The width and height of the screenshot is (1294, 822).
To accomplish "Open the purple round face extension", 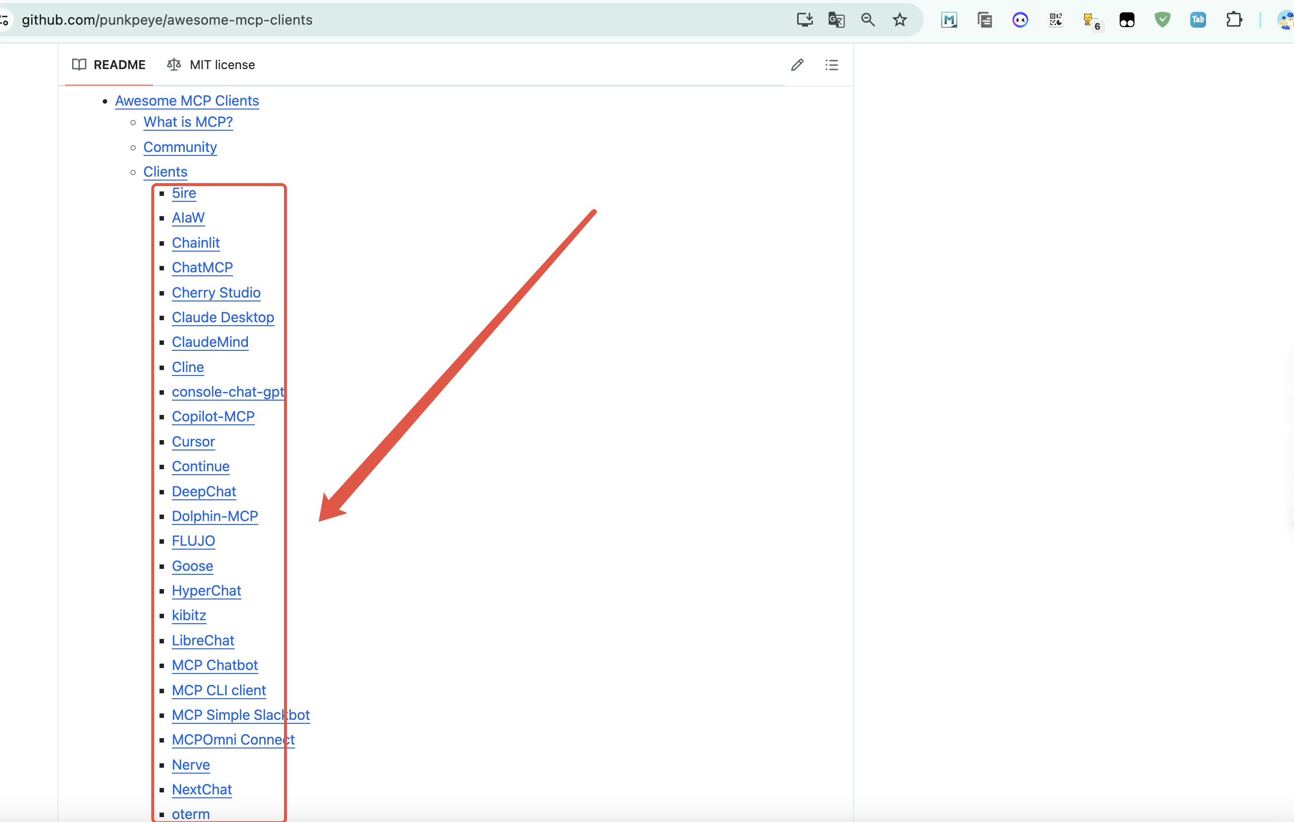I will (1020, 20).
